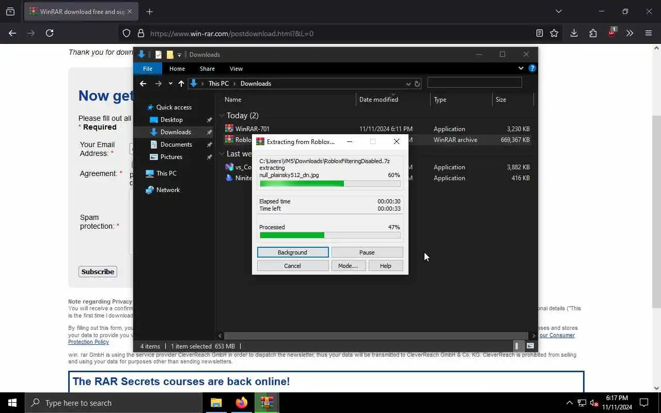Open the browser extensions icon

tap(593, 33)
